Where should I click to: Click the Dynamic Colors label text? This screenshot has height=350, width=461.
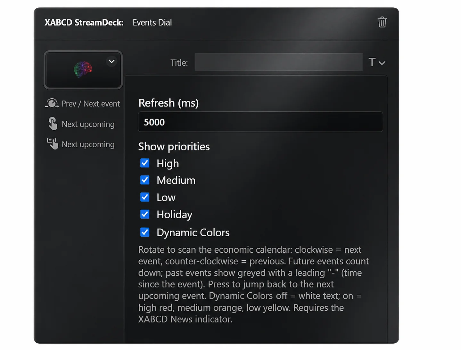[193, 232]
